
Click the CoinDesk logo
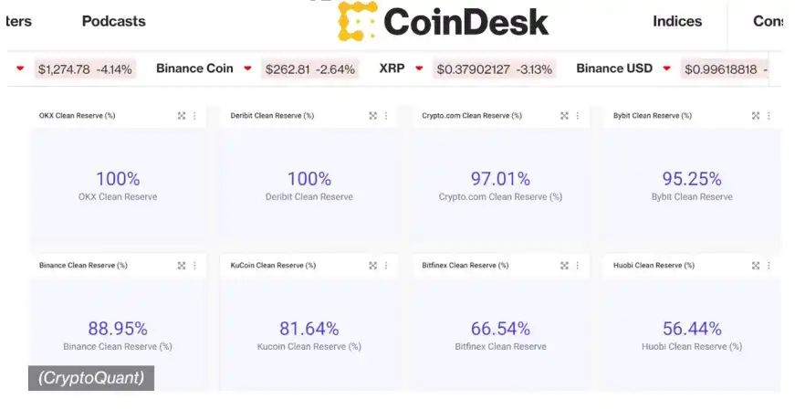[x=444, y=21]
